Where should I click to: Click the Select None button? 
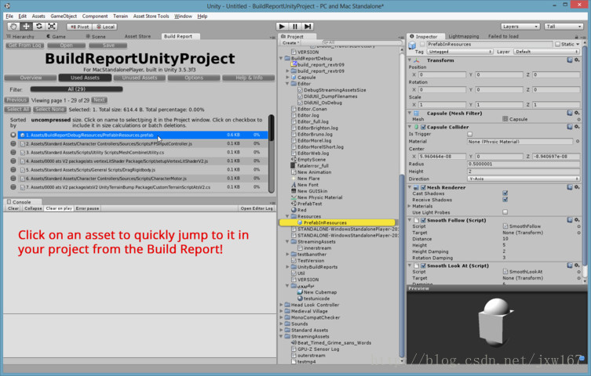pos(49,110)
